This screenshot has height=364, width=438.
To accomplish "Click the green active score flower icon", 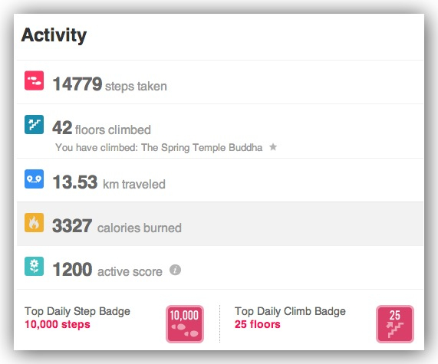I will click(x=34, y=267).
